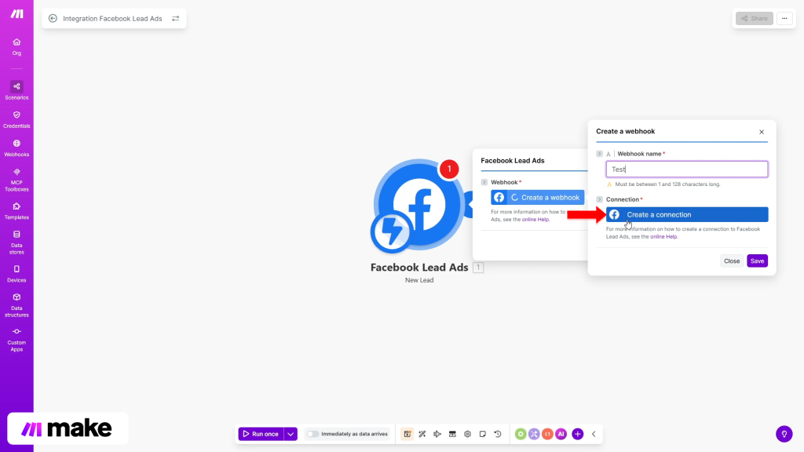Click the lavender tools circle icon
This screenshot has width=804, height=452.
(x=534, y=434)
